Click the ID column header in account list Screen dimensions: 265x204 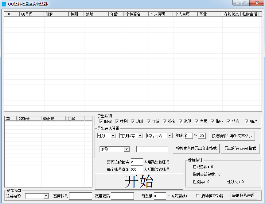point(11,119)
